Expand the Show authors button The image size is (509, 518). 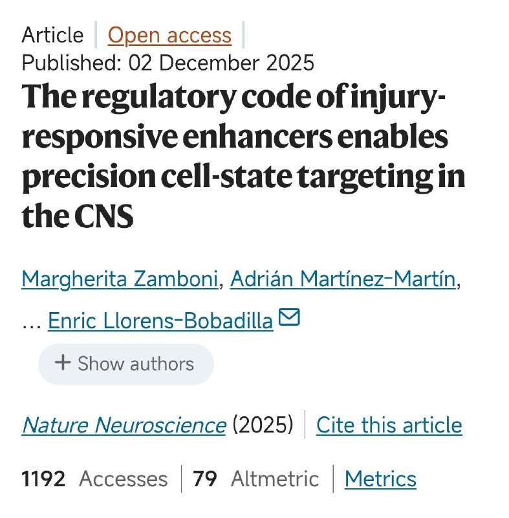pyautogui.click(x=125, y=364)
